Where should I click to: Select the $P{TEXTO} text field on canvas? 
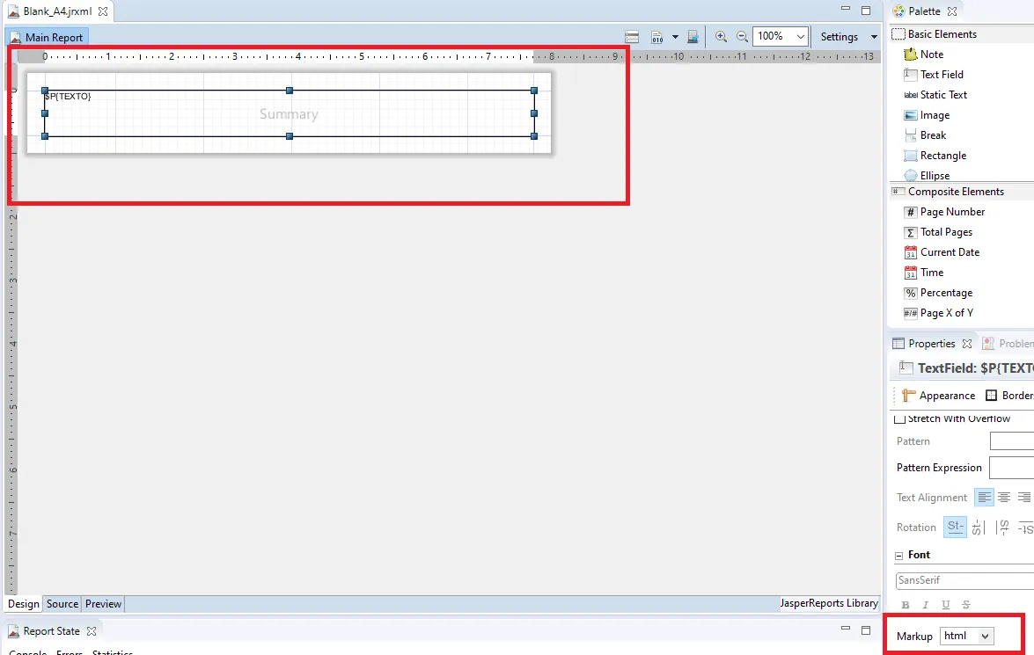(x=289, y=113)
